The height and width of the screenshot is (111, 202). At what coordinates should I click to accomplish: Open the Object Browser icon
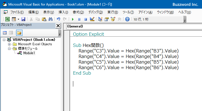pyautogui.click(x=113, y=19)
